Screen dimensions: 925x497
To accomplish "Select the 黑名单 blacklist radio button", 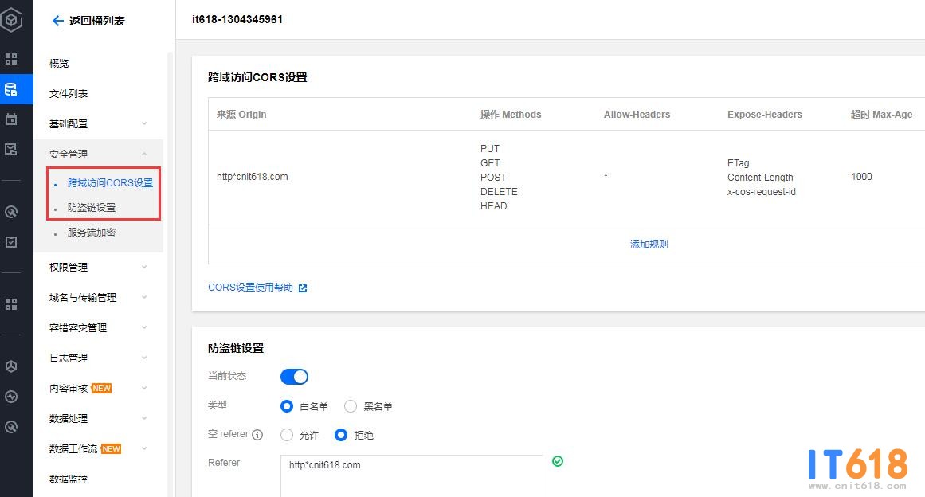I will (x=351, y=406).
